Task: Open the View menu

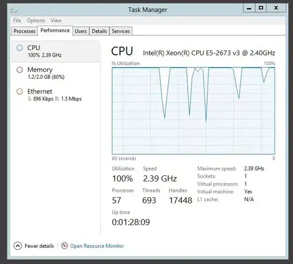Action: click(x=56, y=21)
